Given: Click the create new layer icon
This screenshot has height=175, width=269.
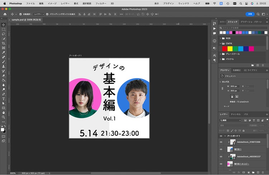Looking at the screenshot, I should (x=258, y=172).
